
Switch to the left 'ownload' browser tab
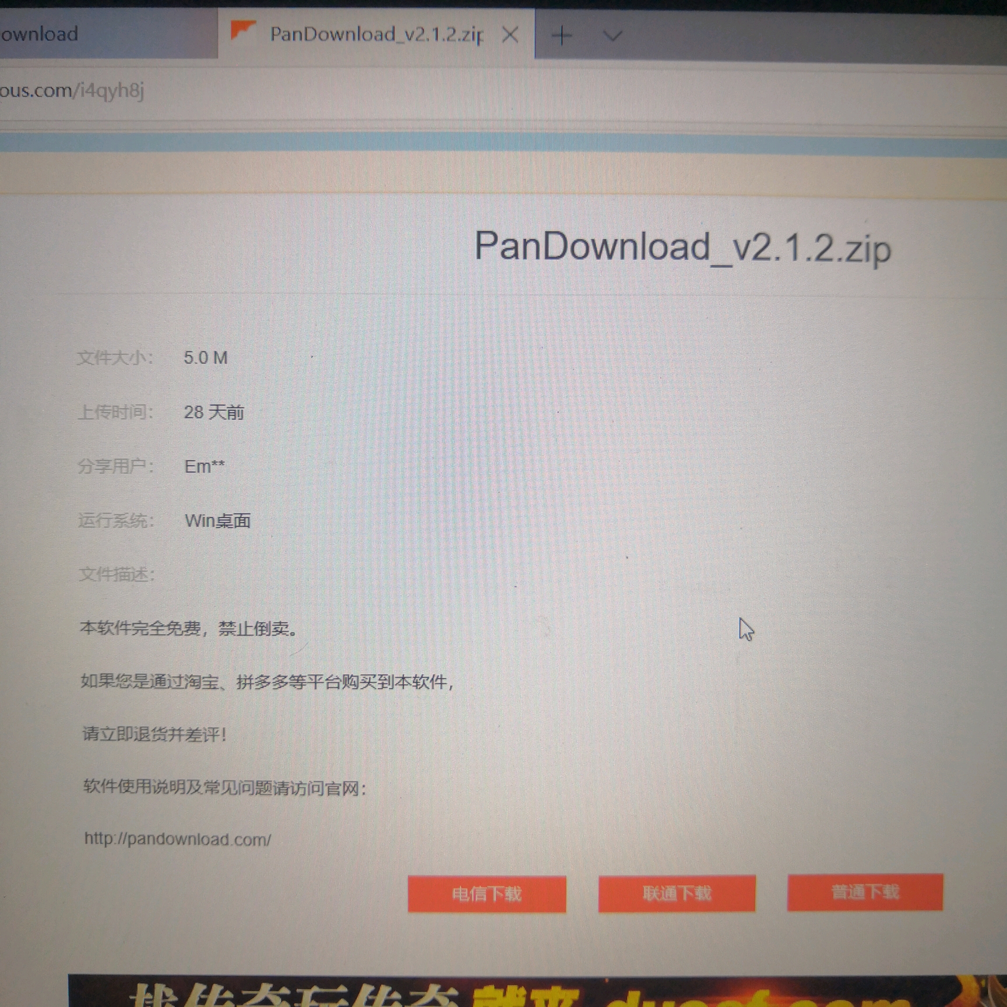pos(108,34)
